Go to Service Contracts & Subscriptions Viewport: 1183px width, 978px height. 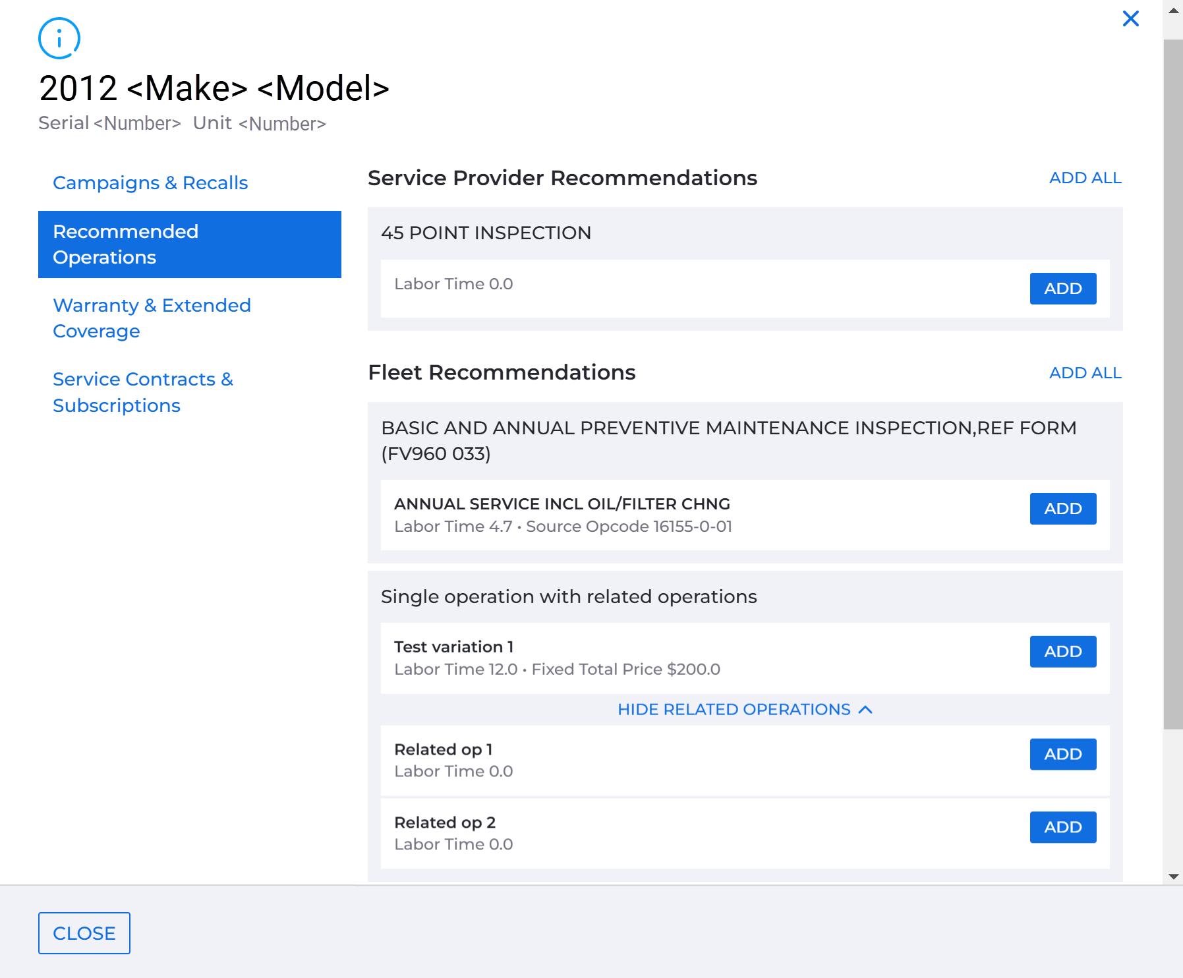coord(143,392)
